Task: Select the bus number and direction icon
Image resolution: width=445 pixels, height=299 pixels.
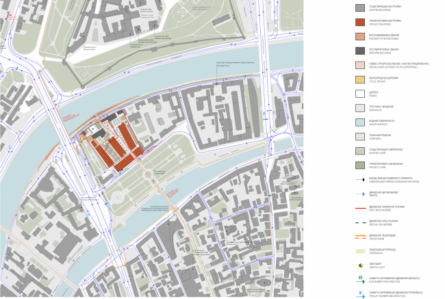Action: click(x=360, y=280)
